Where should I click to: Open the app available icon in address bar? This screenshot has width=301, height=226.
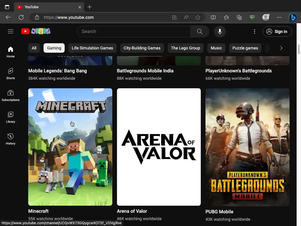click(x=174, y=17)
